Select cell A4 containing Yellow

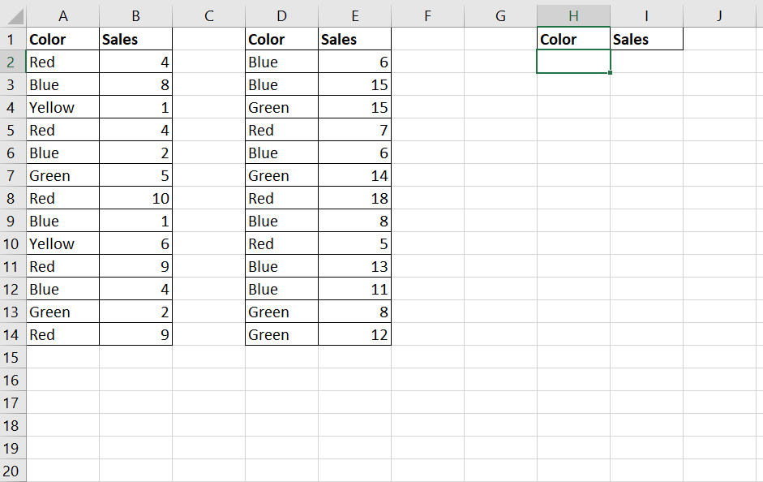point(63,107)
